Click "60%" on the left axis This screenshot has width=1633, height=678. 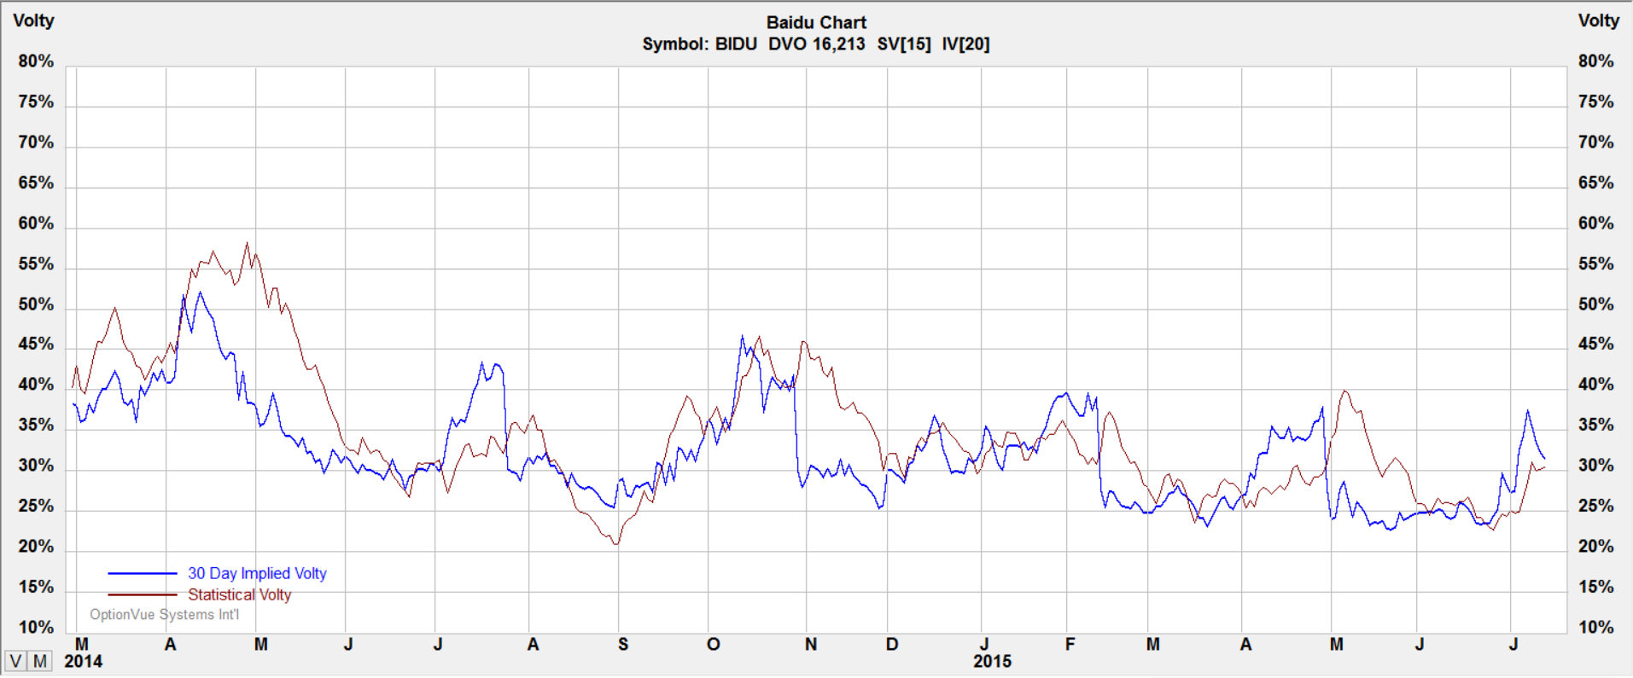click(x=36, y=223)
